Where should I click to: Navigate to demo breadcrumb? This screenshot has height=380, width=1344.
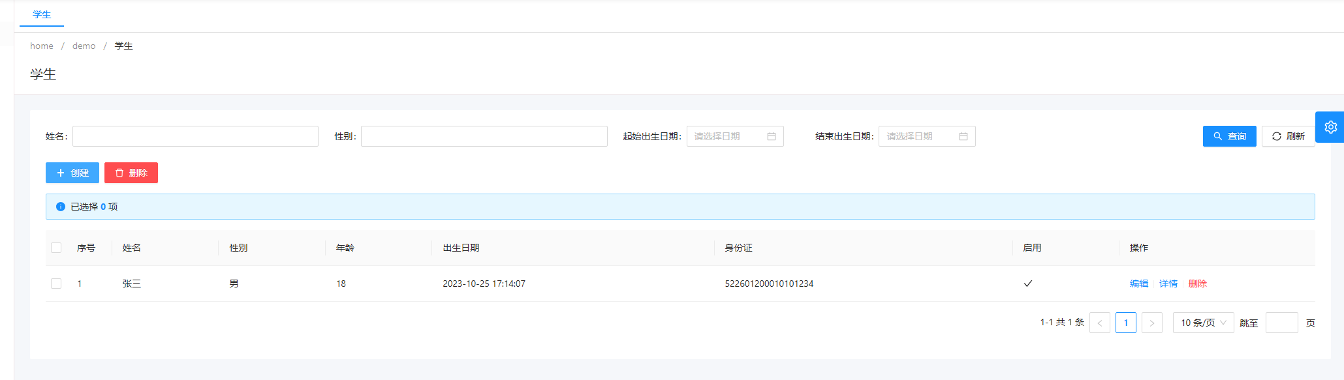point(84,46)
